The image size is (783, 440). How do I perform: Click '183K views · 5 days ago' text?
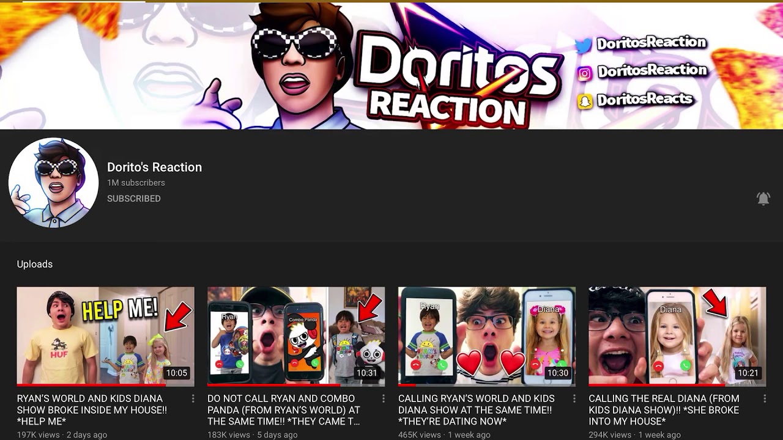click(253, 435)
